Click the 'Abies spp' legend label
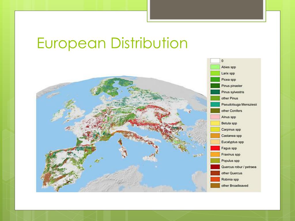Image resolution: width=295 pixels, height=221 pixels. pyautogui.click(x=228, y=67)
